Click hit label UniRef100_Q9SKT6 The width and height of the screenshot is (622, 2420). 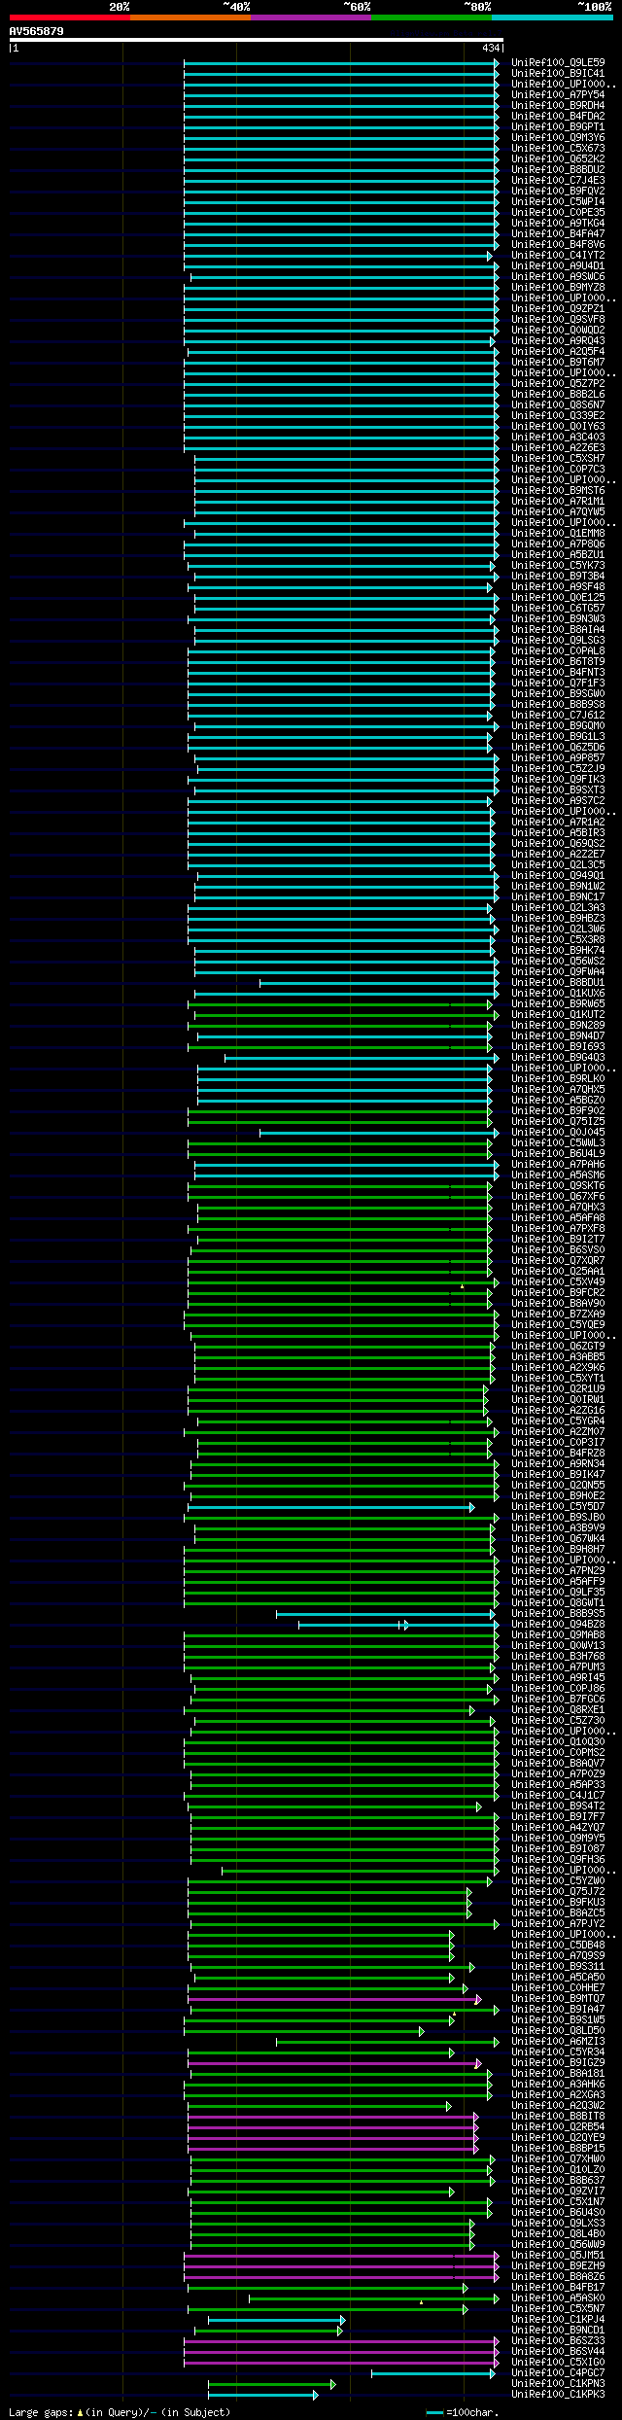point(558,1185)
